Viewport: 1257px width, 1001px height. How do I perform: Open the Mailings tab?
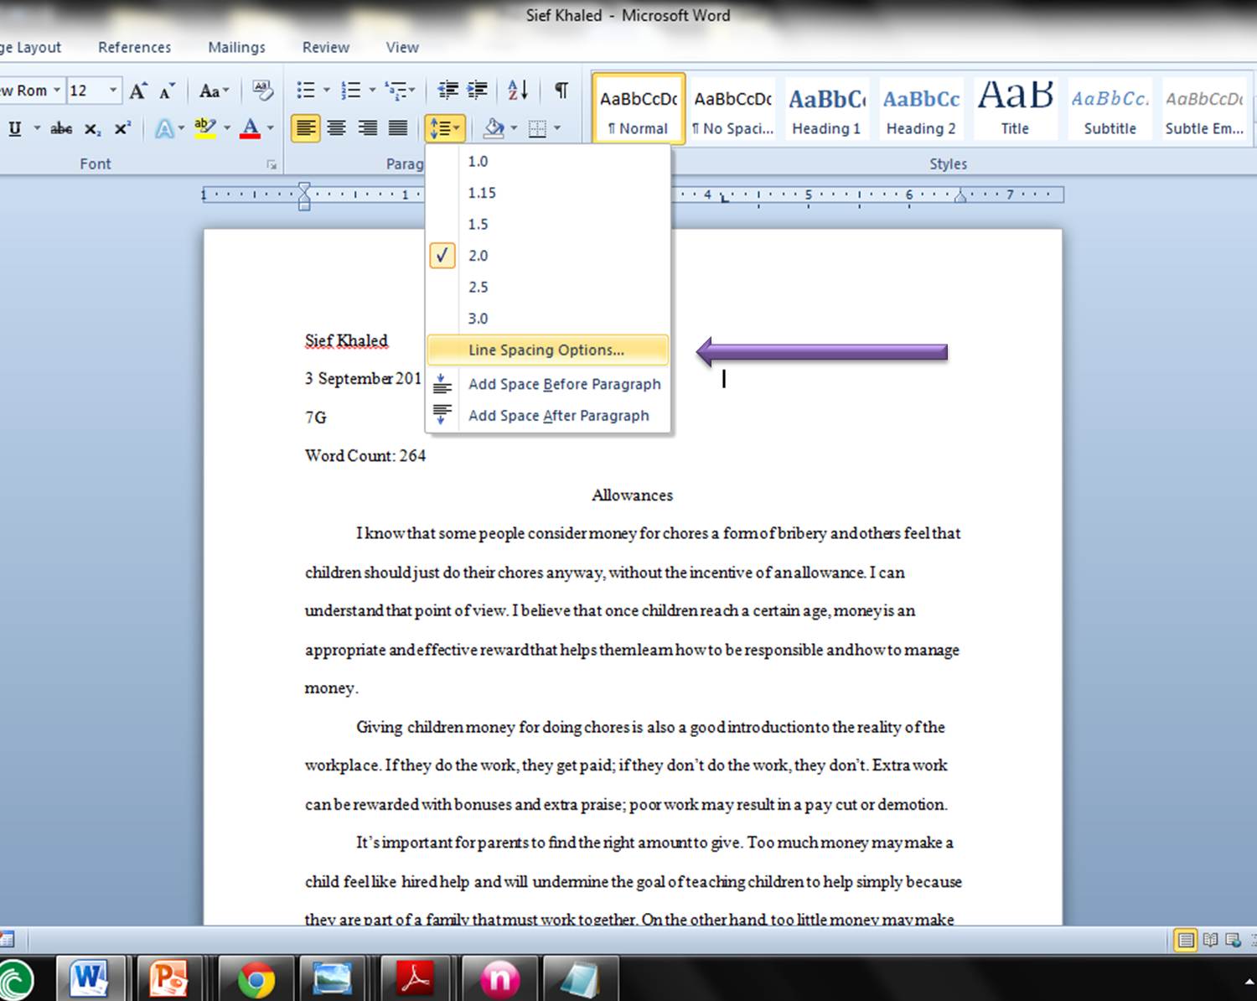coord(236,47)
